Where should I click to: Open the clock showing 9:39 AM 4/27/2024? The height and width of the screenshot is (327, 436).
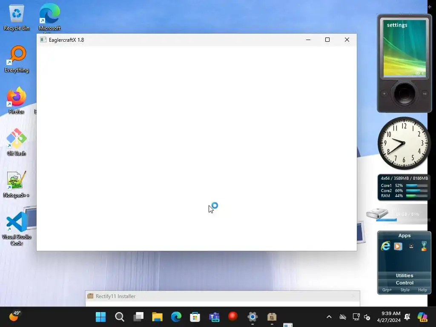coord(389,317)
